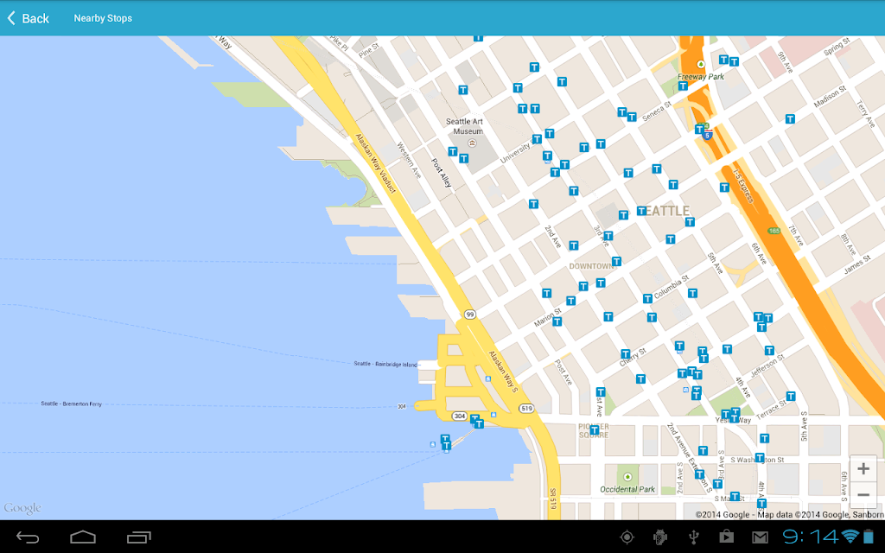Zoom out the map with minus button
Screen dimensions: 885x553
[863, 495]
